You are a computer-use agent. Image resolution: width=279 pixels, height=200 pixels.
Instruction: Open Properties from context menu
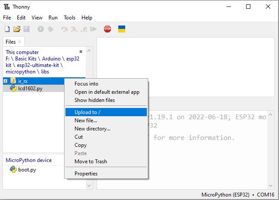106,173
